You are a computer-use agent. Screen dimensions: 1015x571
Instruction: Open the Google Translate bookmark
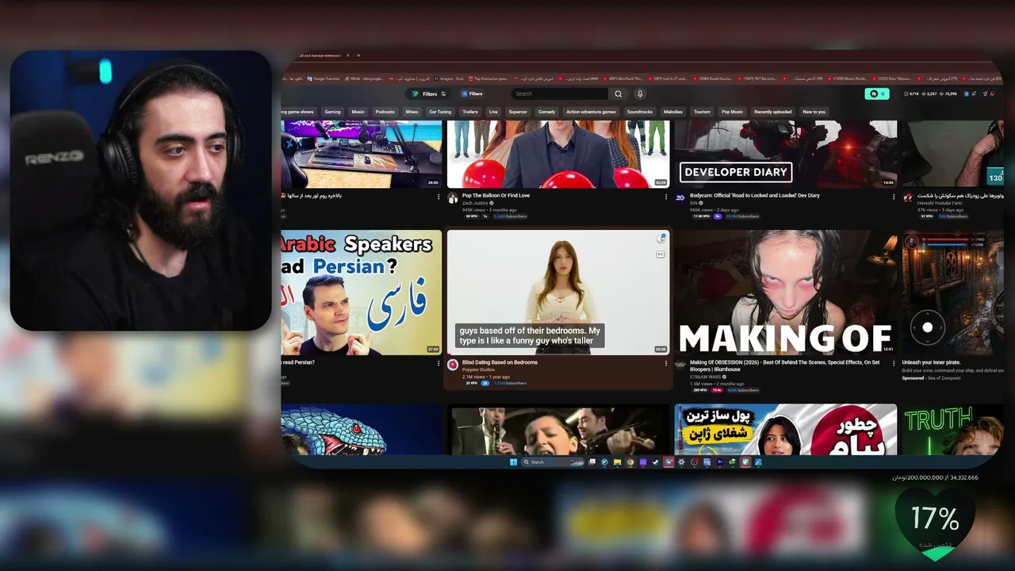(323, 79)
